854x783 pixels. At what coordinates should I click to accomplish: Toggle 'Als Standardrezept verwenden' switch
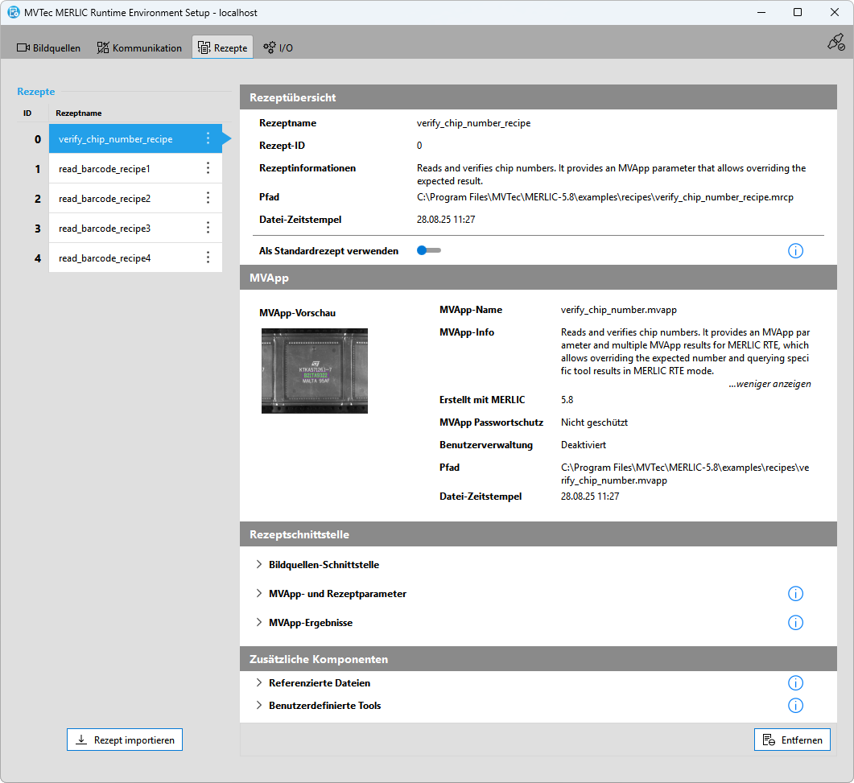click(428, 251)
